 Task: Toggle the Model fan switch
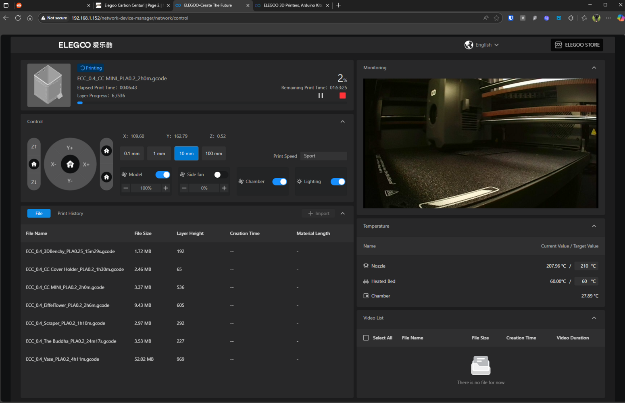coord(163,174)
